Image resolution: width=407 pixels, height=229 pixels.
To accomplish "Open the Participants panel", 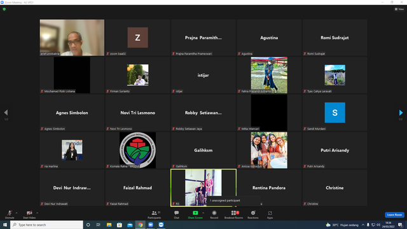I will click(155, 214).
